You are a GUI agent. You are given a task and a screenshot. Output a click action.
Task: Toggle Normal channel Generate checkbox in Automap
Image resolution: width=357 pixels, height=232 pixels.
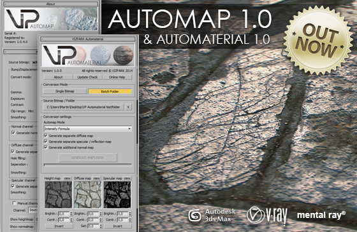point(13,133)
